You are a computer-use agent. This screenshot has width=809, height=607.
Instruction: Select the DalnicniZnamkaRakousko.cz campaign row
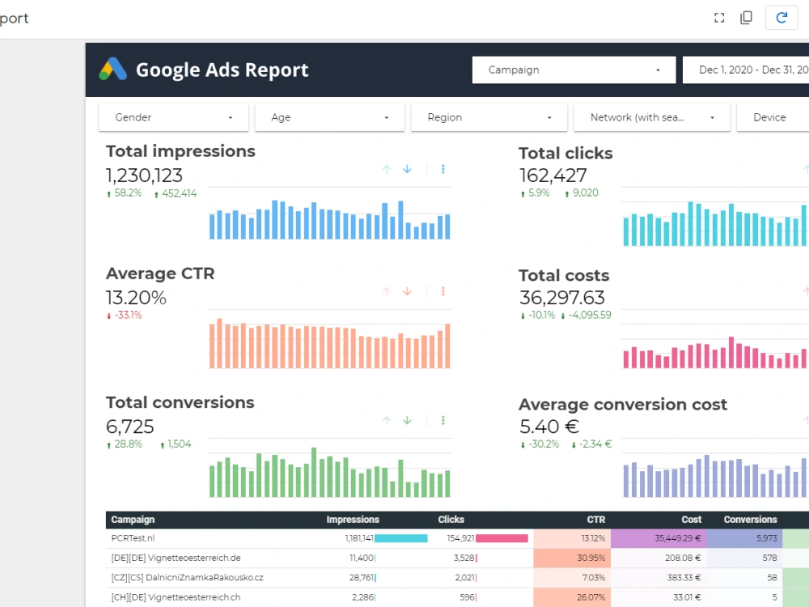(x=457, y=578)
